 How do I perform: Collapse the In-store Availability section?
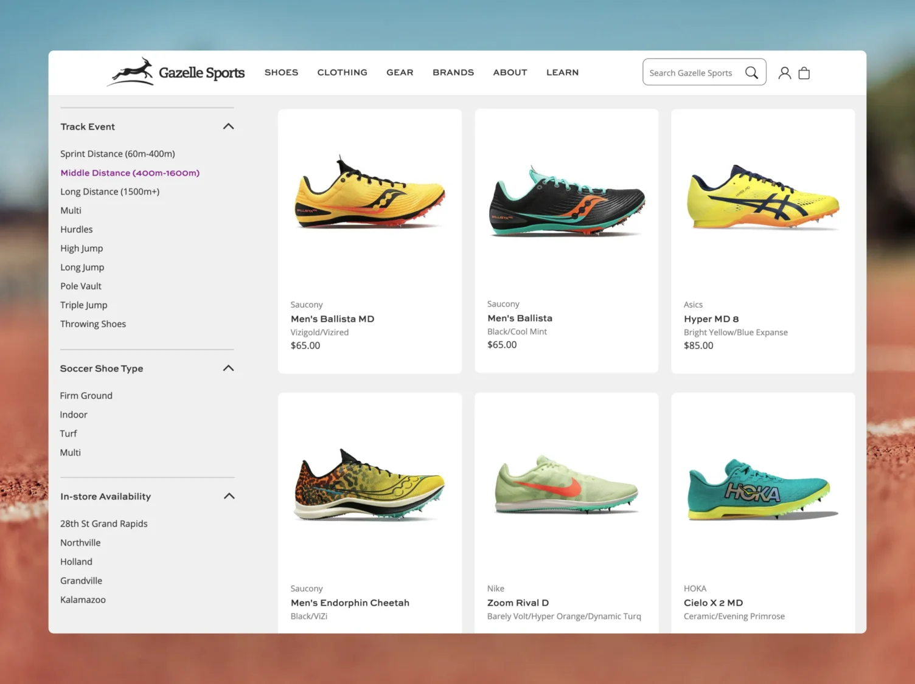pyautogui.click(x=229, y=496)
